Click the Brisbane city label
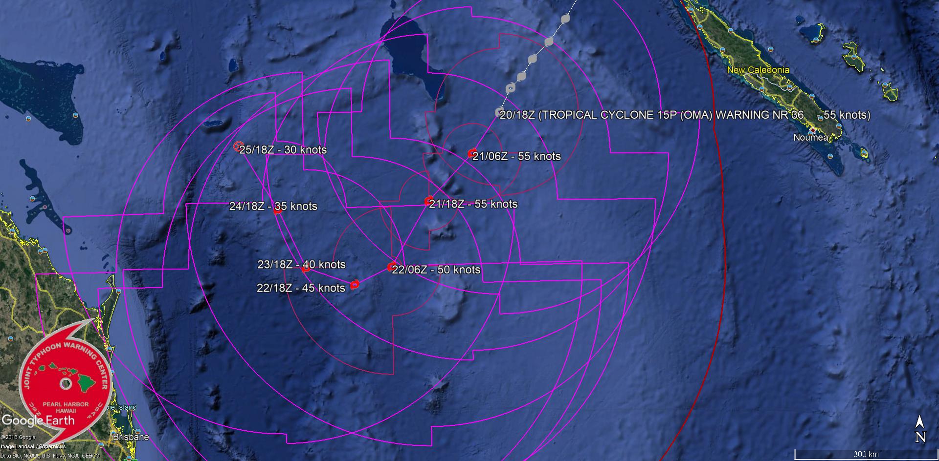The width and height of the screenshot is (939, 461). pyautogui.click(x=131, y=437)
